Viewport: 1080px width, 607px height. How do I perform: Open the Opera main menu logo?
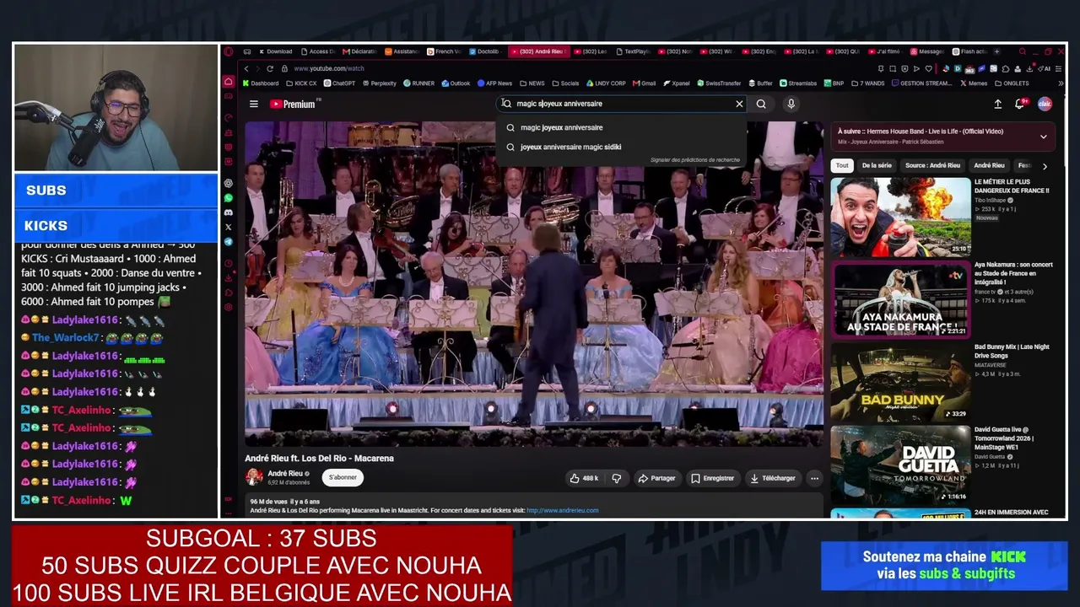(228, 51)
